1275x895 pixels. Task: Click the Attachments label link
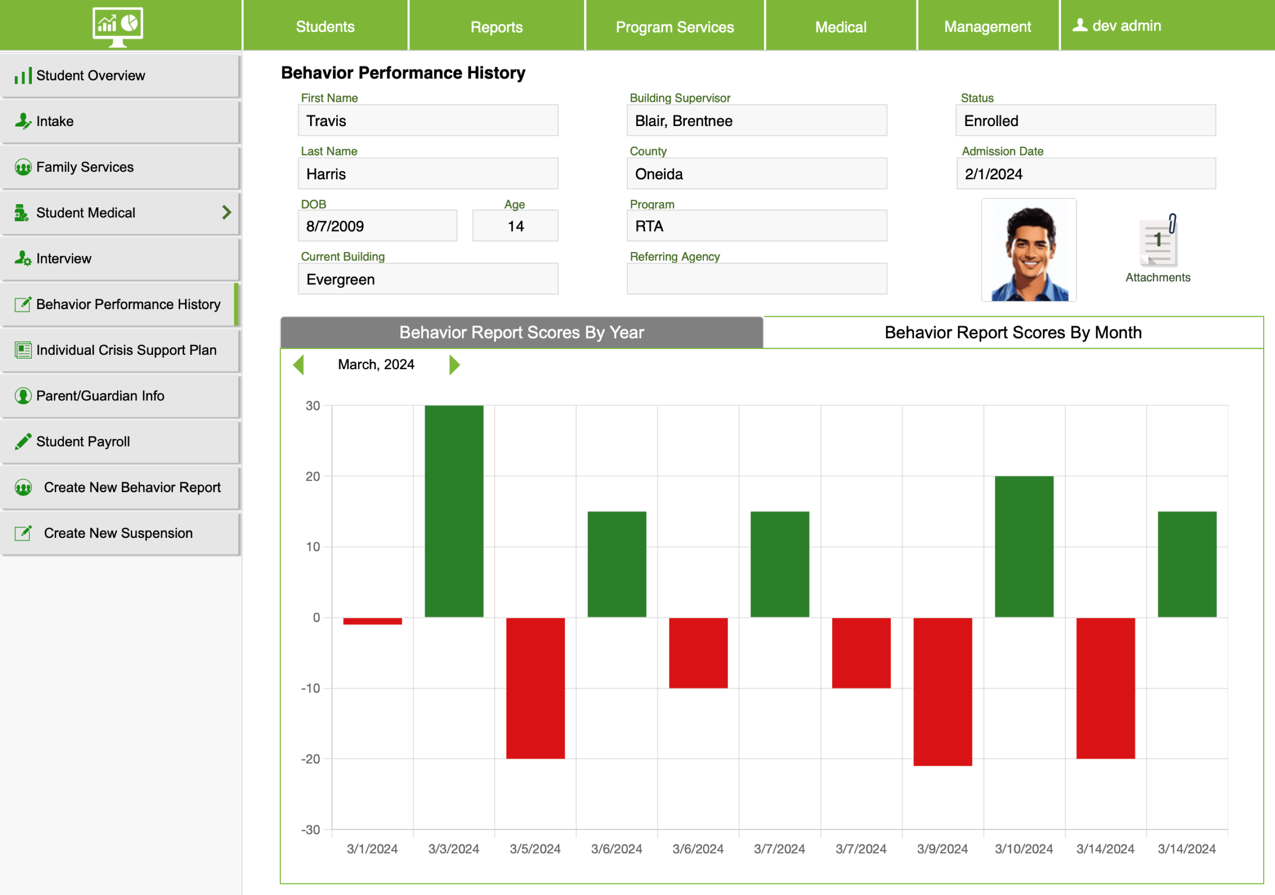[1158, 278]
